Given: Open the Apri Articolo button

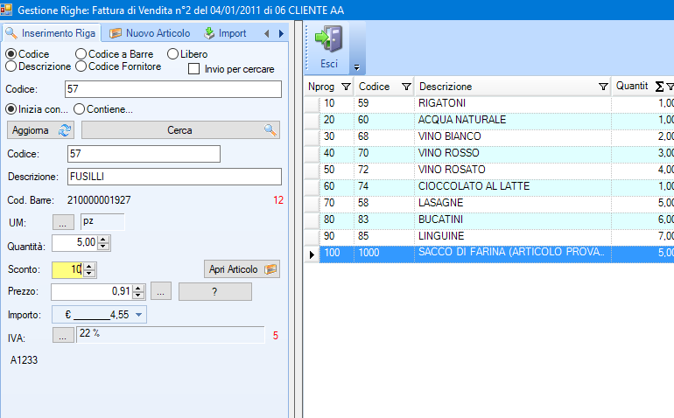Looking at the screenshot, I should click(242, 269).
